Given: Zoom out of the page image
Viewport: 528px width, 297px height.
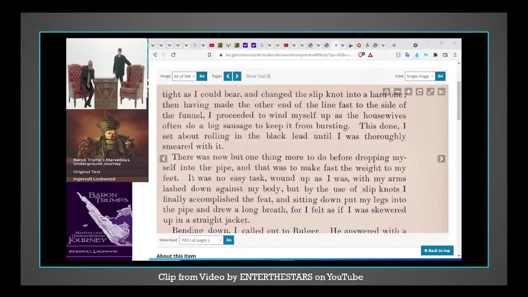Looking at the screenshot, I should (x=397, y=92).
